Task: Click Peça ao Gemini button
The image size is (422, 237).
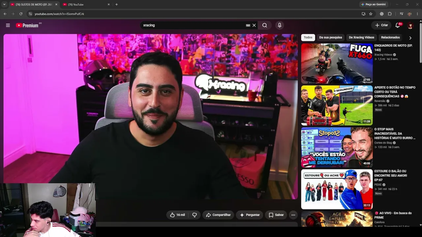Action: pos(374,5)
